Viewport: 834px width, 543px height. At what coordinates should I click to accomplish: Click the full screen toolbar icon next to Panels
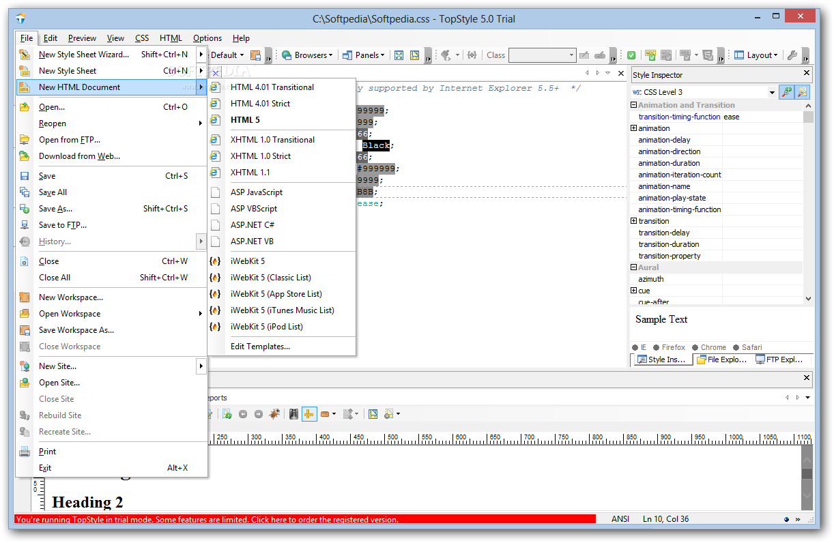(x=399, y=55)
